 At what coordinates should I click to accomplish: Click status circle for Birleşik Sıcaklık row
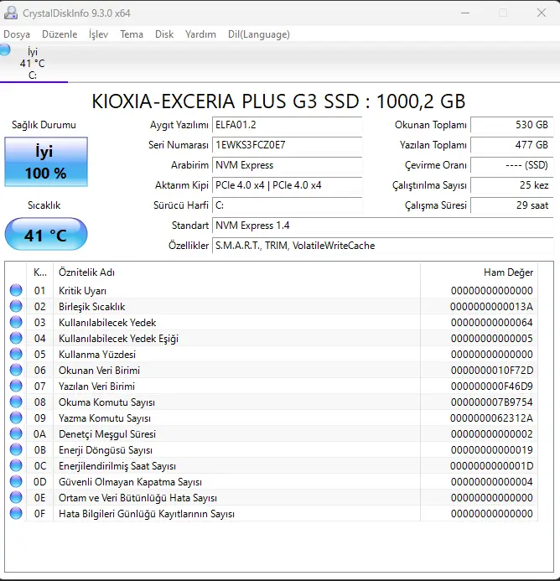[x=16, y=306]
